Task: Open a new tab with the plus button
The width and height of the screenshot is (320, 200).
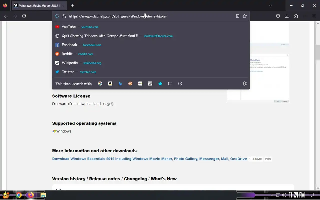Action: (72, 5)
